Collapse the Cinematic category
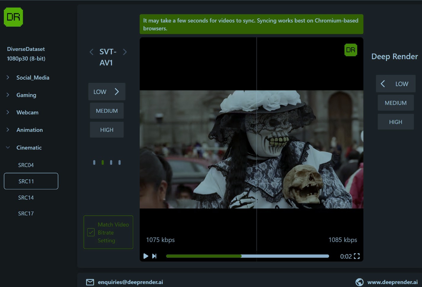422x287 pixels. (x=24, y=148)
